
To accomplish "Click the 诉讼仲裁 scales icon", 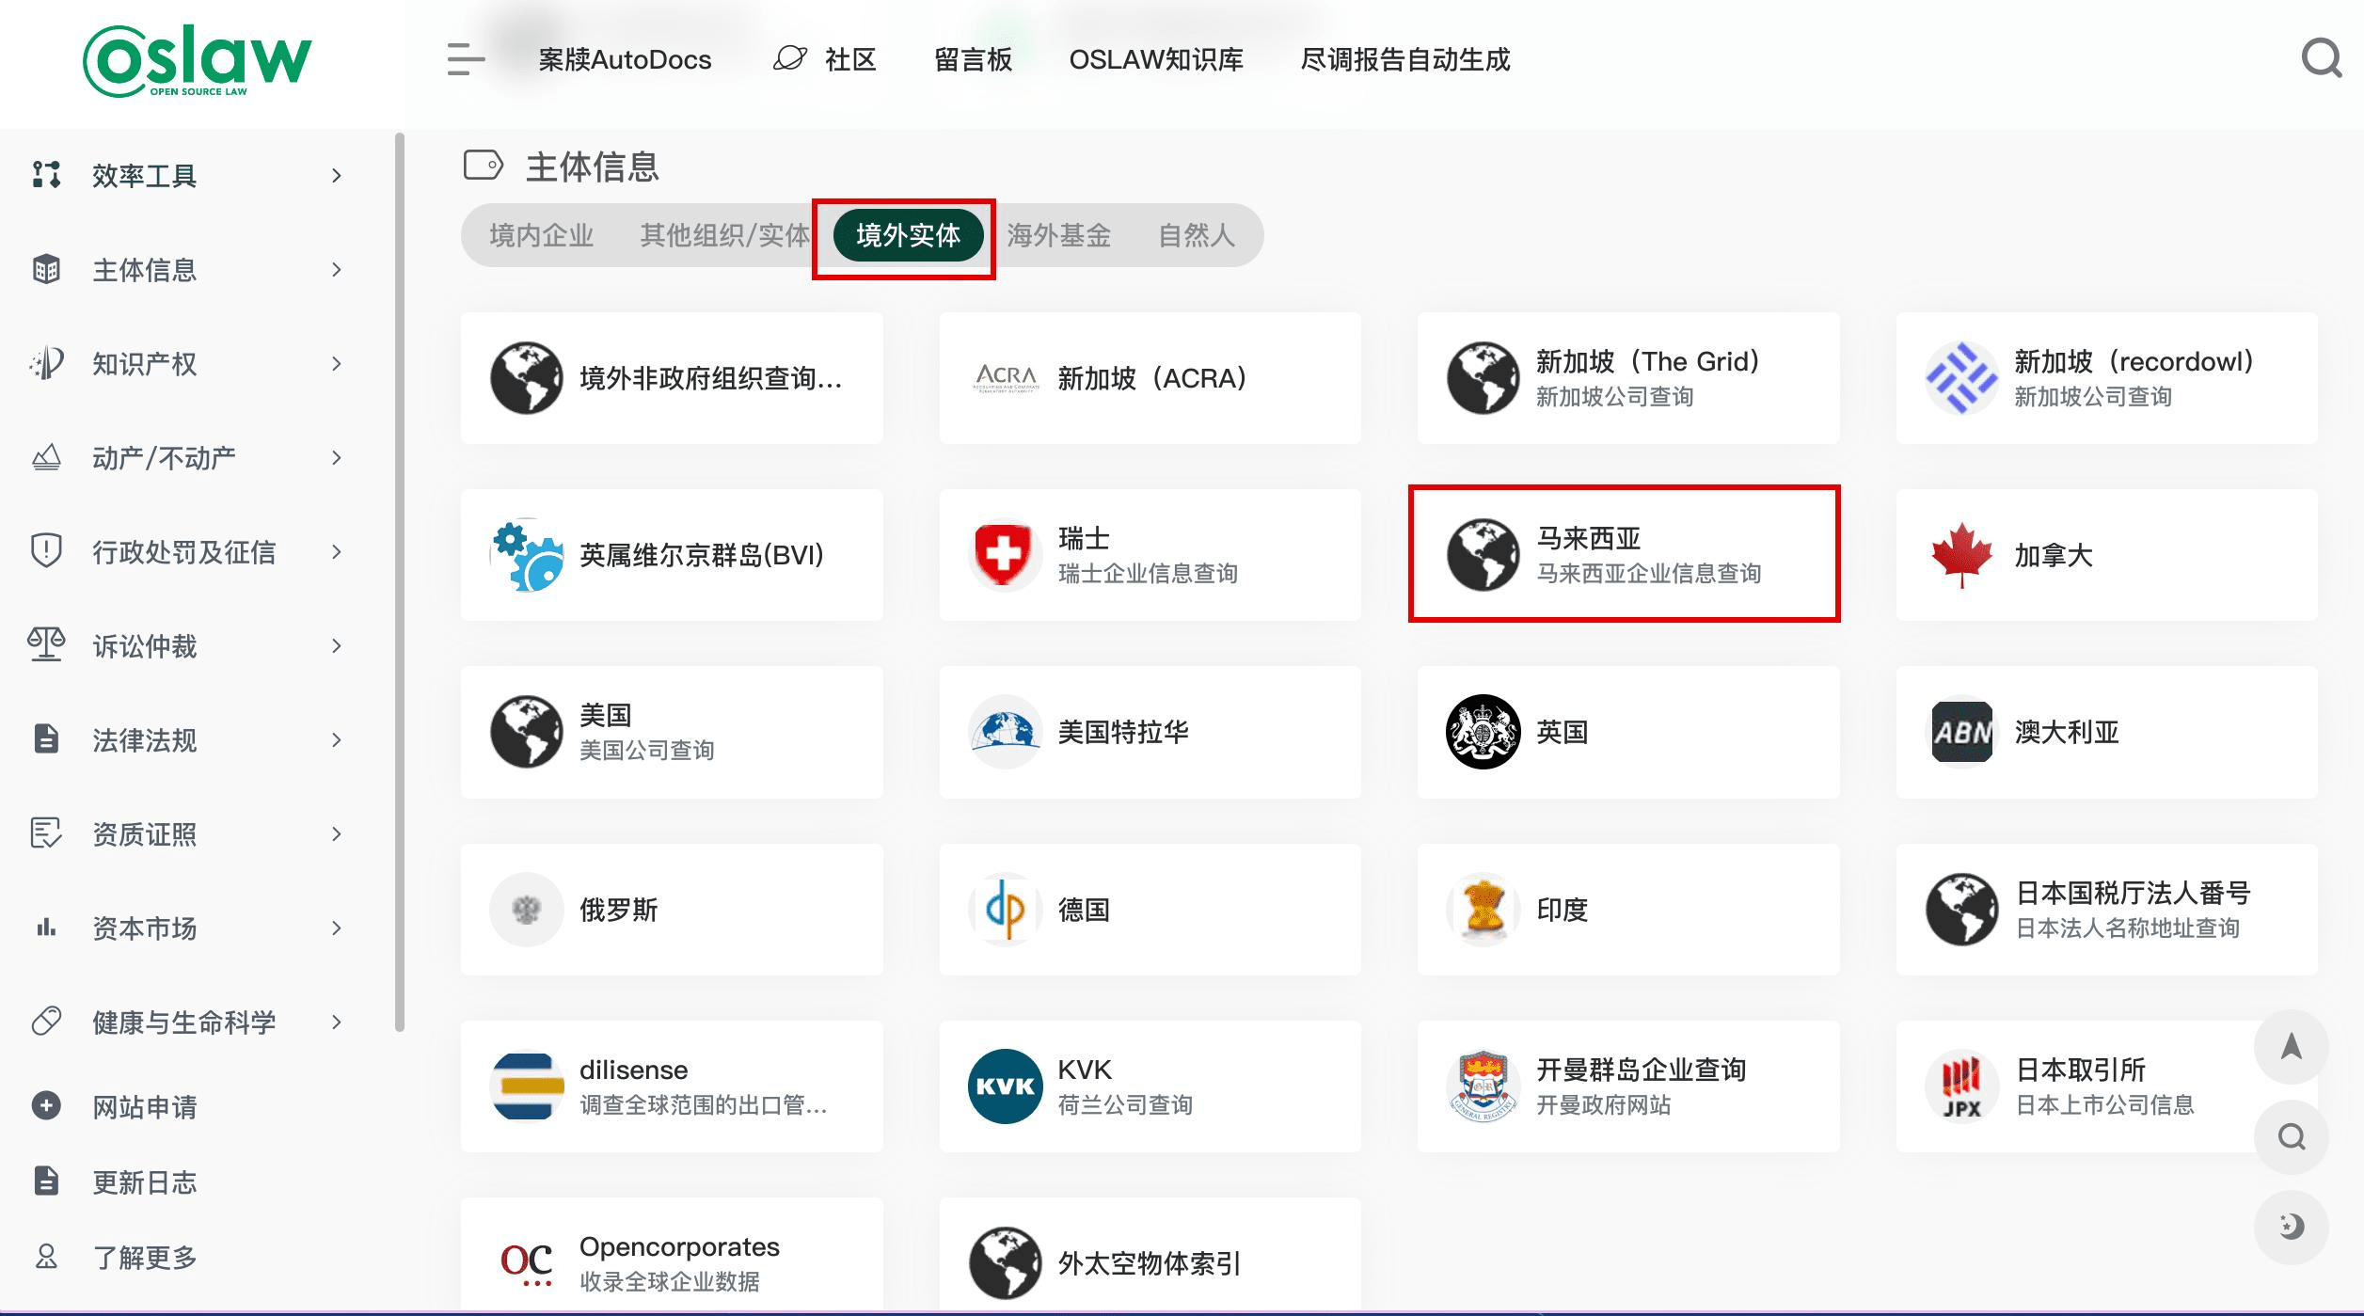I will point(46,645).
